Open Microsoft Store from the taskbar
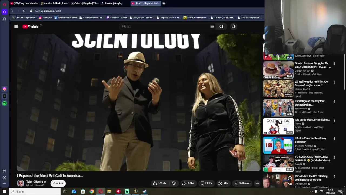346x195 pixels. 83,191
